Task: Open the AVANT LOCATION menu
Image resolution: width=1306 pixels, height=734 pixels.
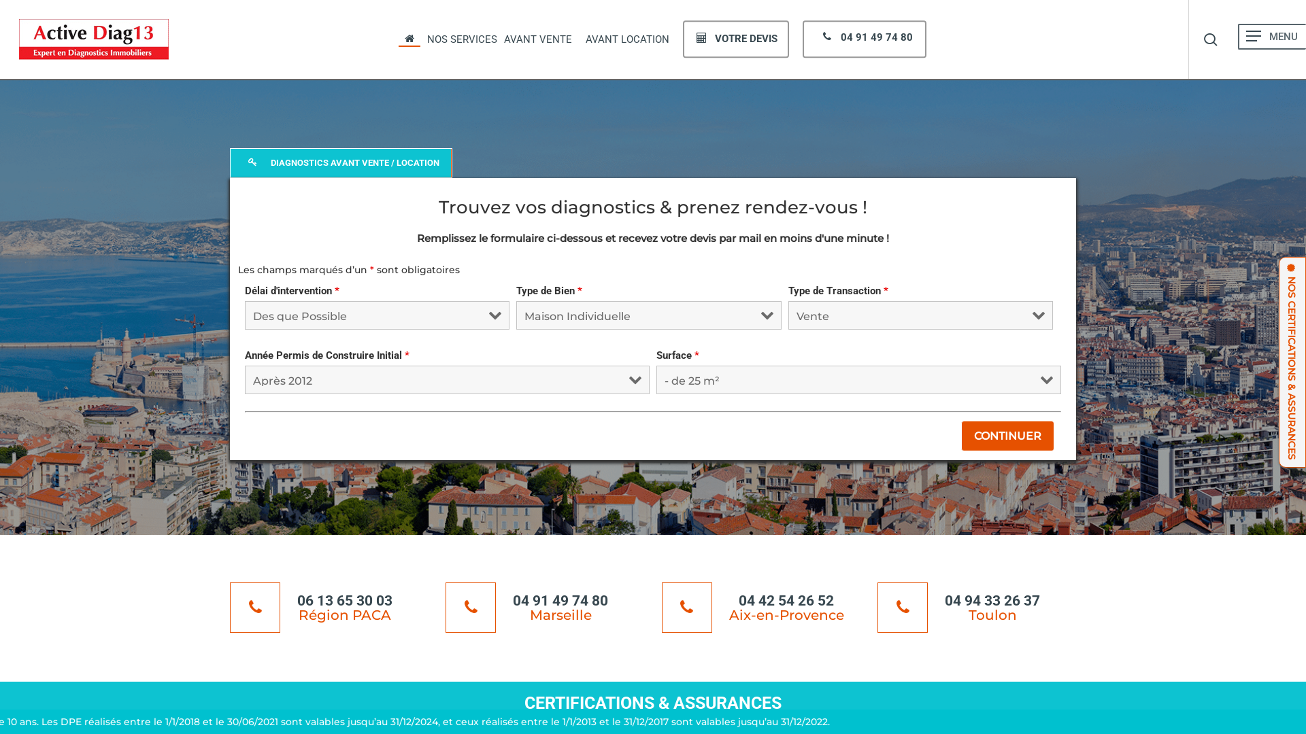Action: tap(626, 39)
